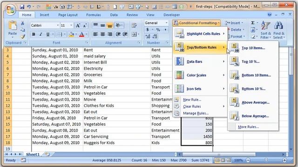Open Sort & Filter options
298x167 pixels.
(266, 30)
